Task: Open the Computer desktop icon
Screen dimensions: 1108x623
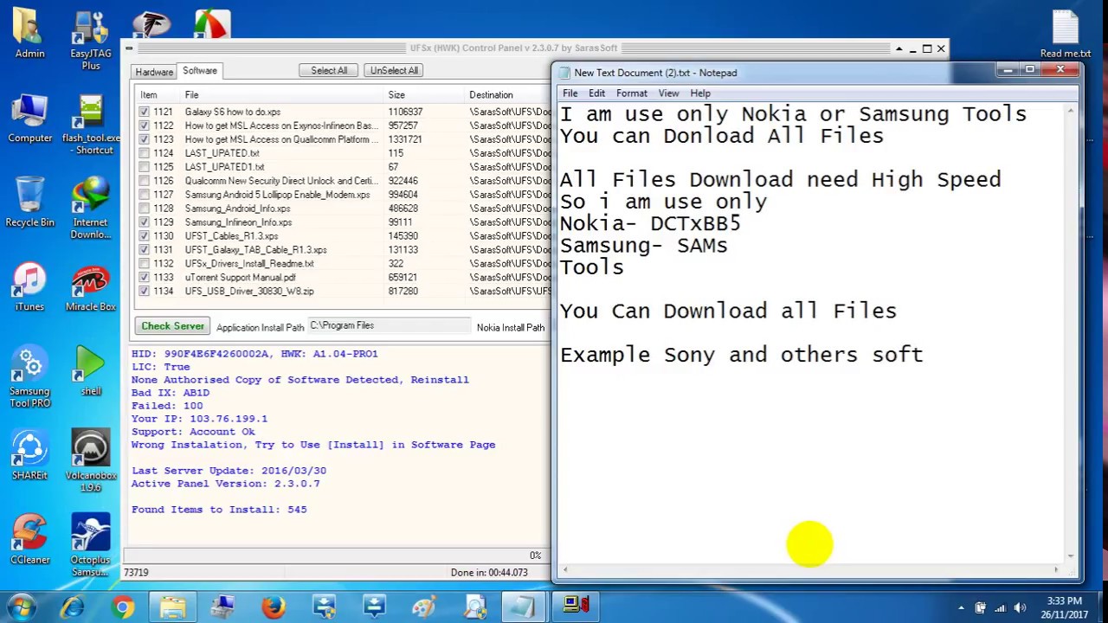Action: pyautogui.click(x=30, y=119)
